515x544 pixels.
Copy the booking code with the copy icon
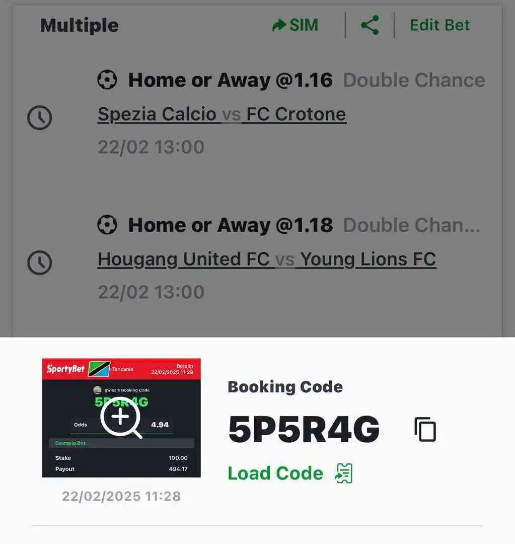click(425, 429)
